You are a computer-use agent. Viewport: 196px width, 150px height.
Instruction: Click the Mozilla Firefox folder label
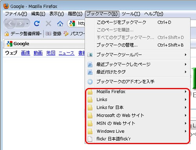[x=111, y=91]
